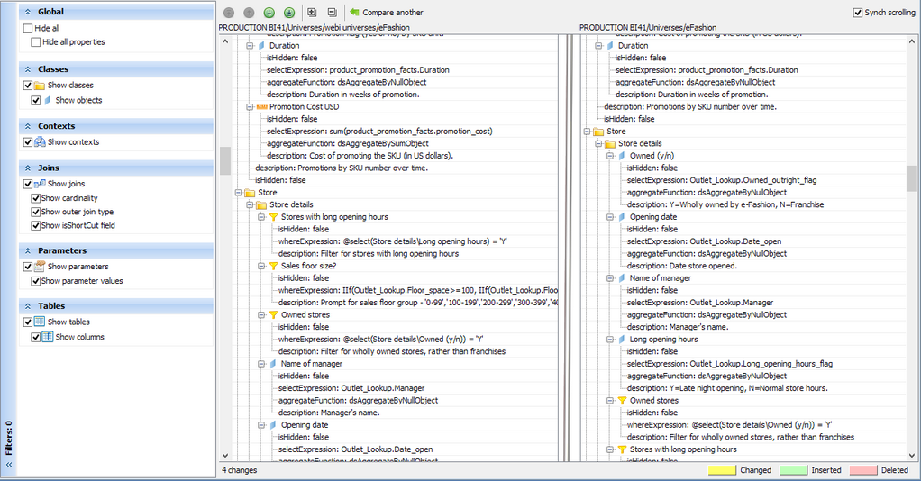Click Long opening hours dimension icon
The width and height of the screenshot is (921, 481).
(x=622, y=340)
